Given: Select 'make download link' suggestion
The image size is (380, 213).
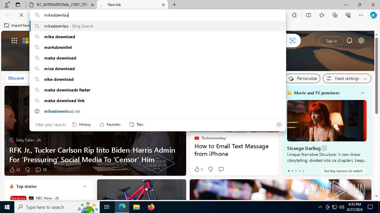Looking at the screenshot, I should 158,101.
